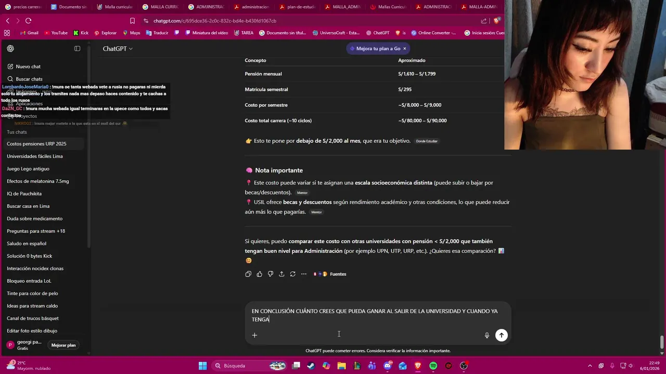The image size is (666, 374).
Task: Click the taskbar Búsqueda search box
Action: [x=250, y=366]
